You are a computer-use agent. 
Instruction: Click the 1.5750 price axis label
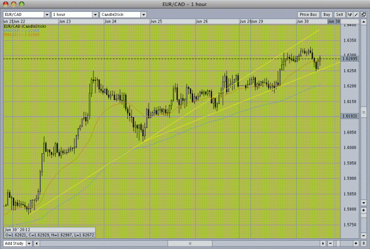(x=350, y=225)
